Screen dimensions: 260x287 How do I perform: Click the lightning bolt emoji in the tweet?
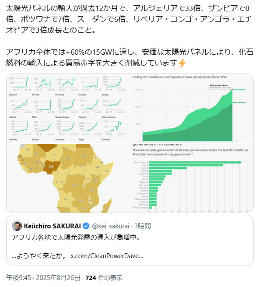tap(182, 63)
